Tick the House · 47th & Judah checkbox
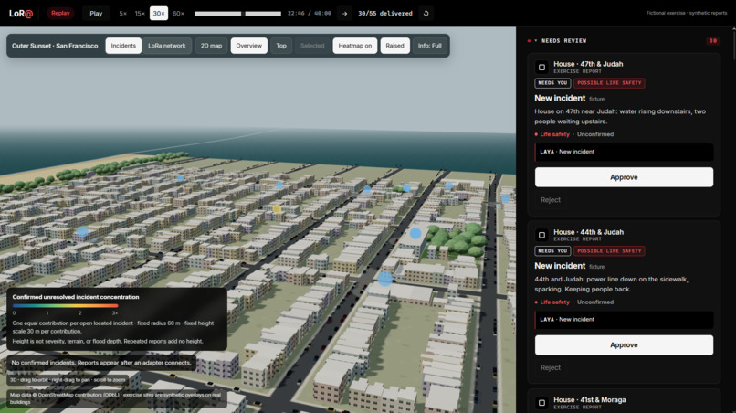Viewport: 736px width, 413px height. pos(541,68)
